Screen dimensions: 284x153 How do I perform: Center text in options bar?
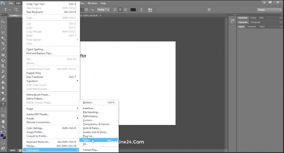[120, 10]
